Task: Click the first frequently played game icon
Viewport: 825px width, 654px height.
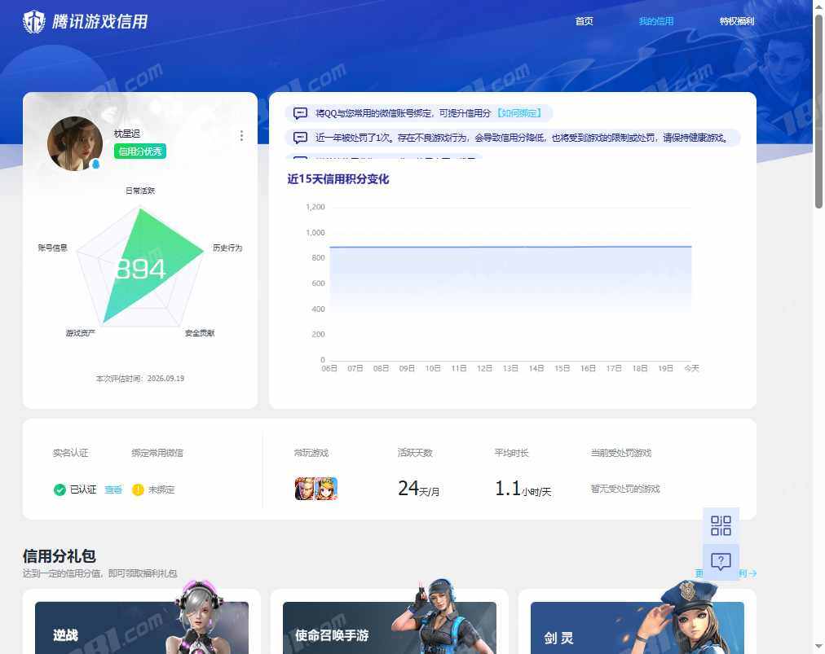Action: (305, 489)
